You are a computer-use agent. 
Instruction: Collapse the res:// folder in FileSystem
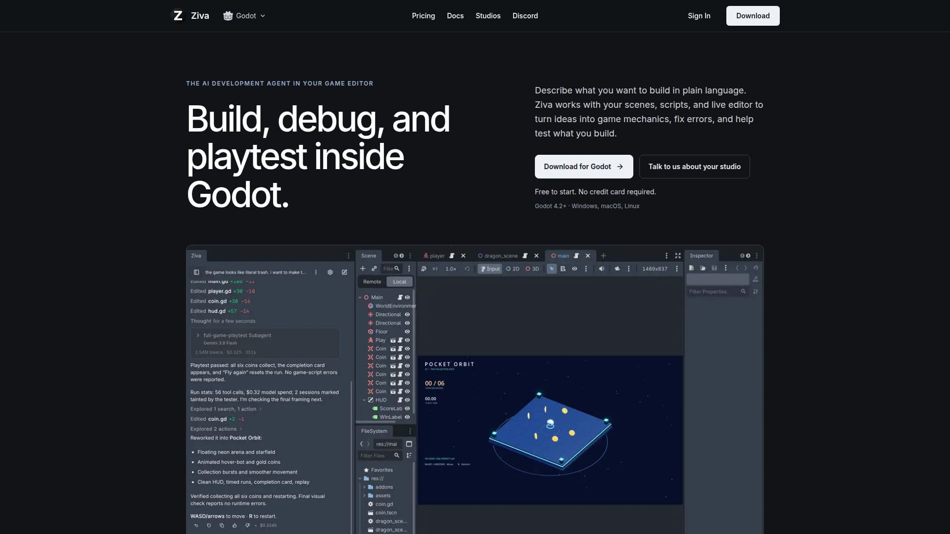(x=360, y=479)
